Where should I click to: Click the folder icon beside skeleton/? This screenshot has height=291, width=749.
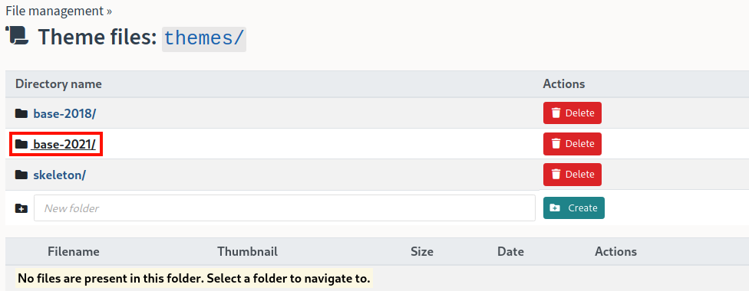click(x=21, y=175)
